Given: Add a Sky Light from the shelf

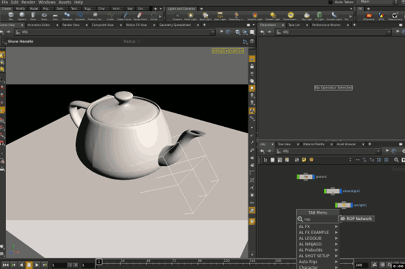Looking at the screenshot, I should [307, 16].
